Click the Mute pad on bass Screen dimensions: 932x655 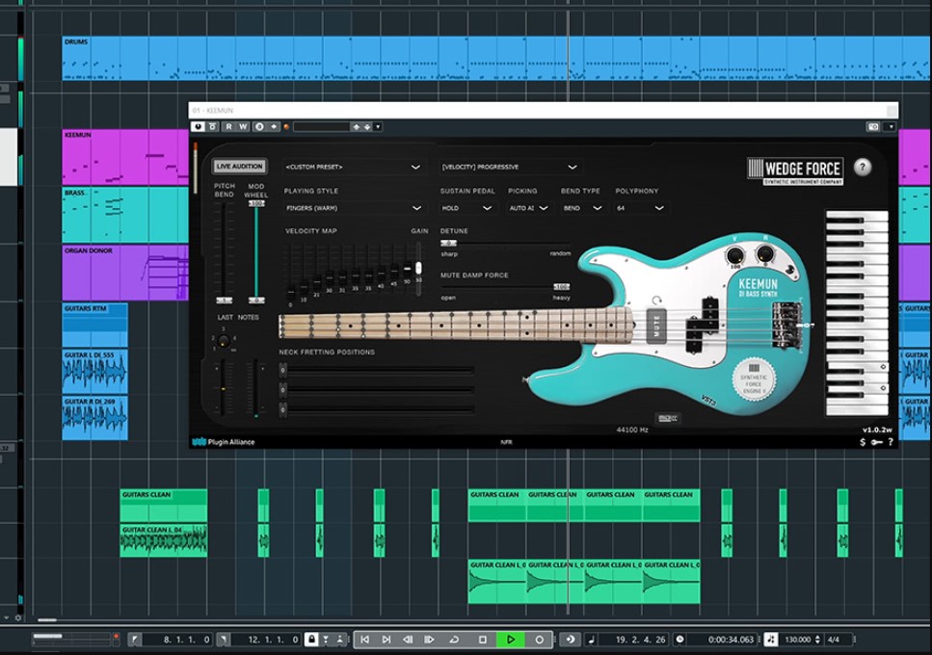tap(656, 326)
